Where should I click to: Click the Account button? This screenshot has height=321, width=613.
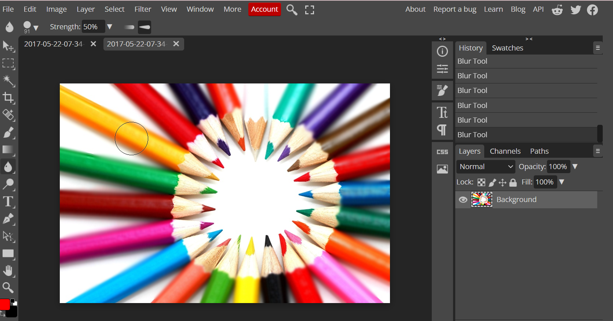(264, 9)
